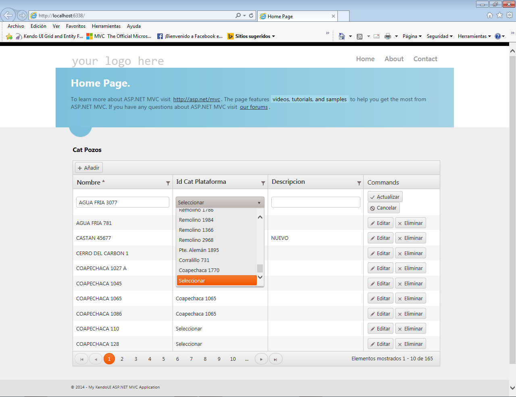Open the Contact navigation link
Screen dimensions: 516x397
pyautogui.click(x=425, y=59)
